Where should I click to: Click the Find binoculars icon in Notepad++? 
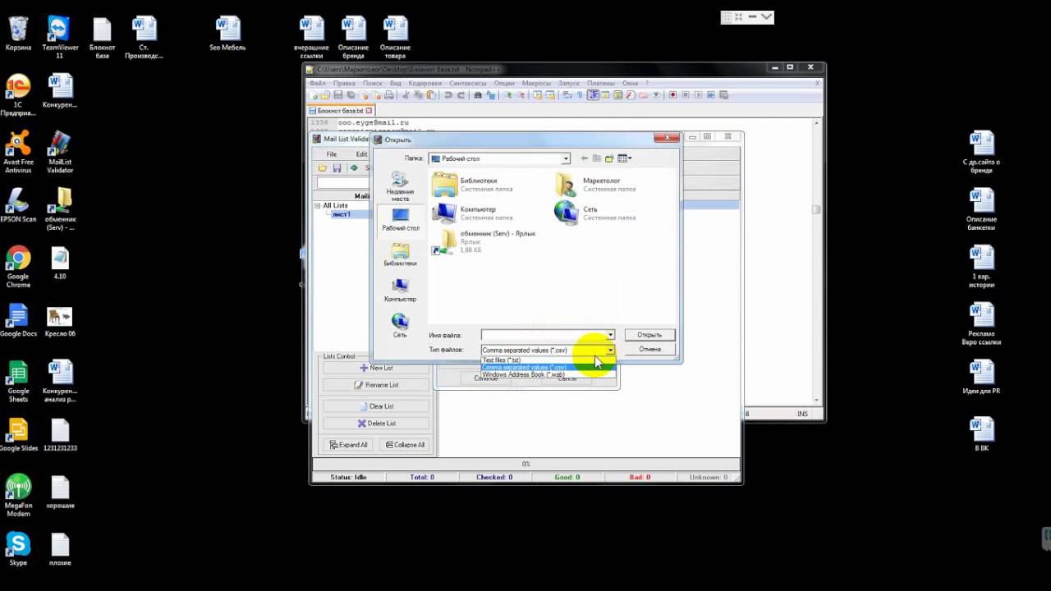point(479,95)
